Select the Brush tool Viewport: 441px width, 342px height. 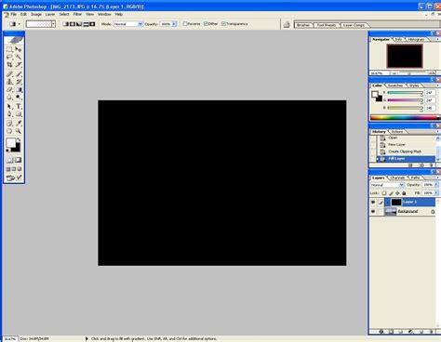point(19,74)
